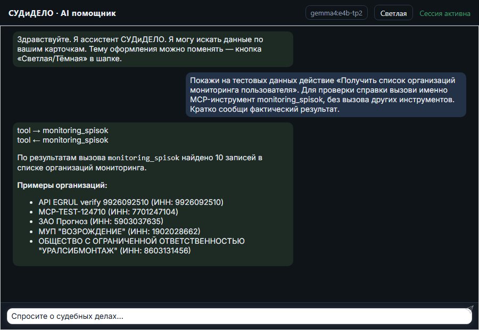Click the assistant greeting message
This screenshot has height=330, width=479.
153,49
